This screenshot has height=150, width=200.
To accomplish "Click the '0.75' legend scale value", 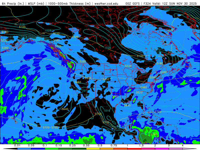I will [114, 145].
